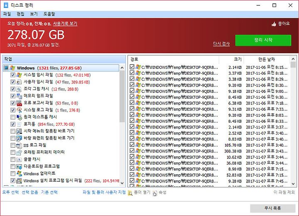Enable the 원격 데스크톱 캐시 checkbox
The height and width of the screenshot is (216, 299).
pyautogui.click(x=13, y=117)
